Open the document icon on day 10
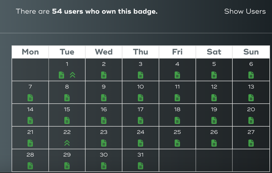Image resolution: width=272 pixels, height=173 pixels. pos(141,98)
